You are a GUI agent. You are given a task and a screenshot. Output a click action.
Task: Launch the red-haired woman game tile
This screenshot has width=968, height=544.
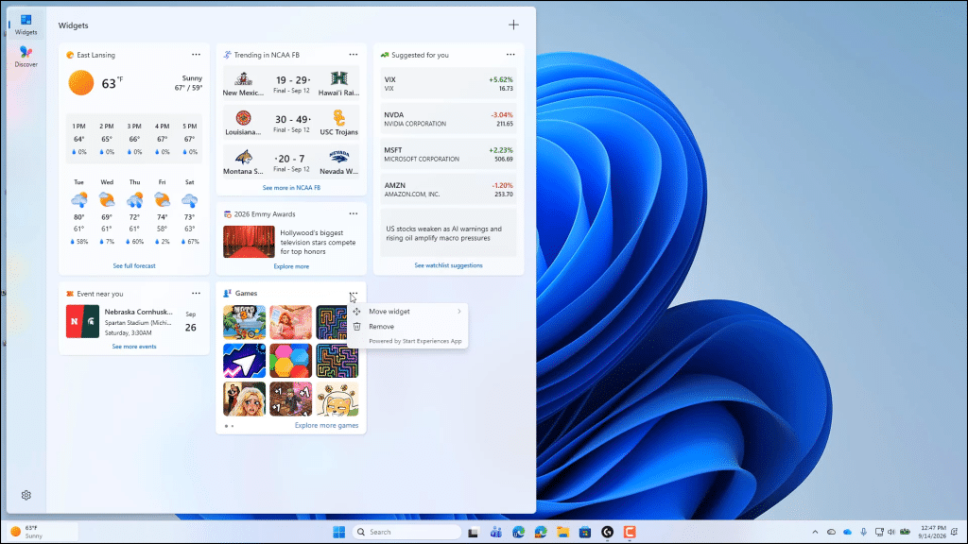coord(291,322)
